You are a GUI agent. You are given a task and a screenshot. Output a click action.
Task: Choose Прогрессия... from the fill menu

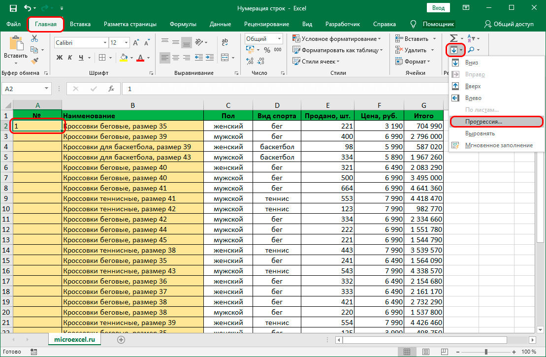click(484, 121)
